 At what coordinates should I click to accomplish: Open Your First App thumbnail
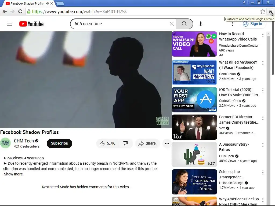(x=194, y=100)
